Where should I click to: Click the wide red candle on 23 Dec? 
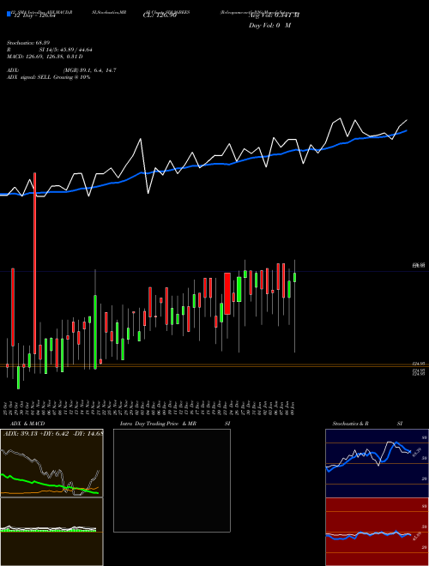227,293
